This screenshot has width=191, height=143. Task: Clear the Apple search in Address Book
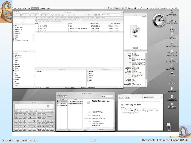coord(113,96)
